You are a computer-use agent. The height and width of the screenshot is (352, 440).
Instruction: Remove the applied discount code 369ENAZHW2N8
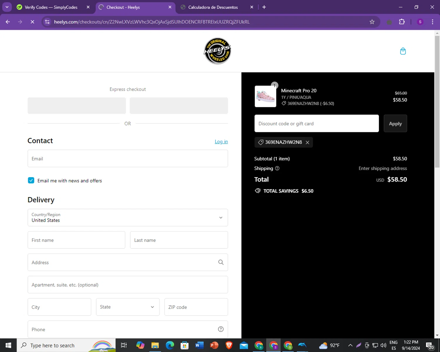(307, 142)
